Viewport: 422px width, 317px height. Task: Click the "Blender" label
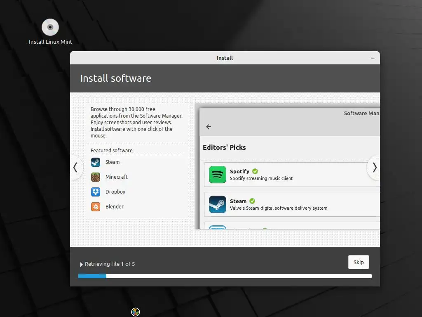[x=115, y=206]
